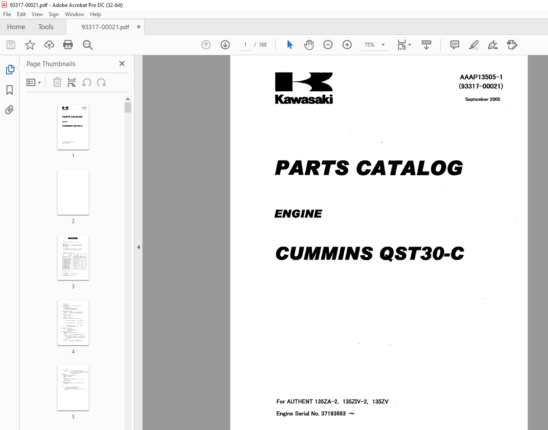
Task: Open the fit page options icon
Action: tap(404, 45)
